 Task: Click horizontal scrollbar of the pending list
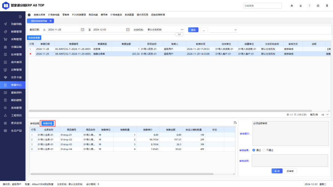(170, 111)
